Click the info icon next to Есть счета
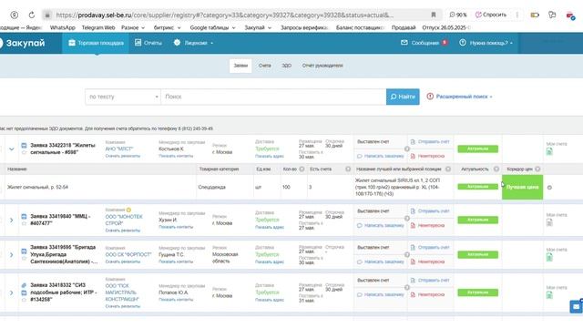583x328 pixels. click(x=348, y=169)
